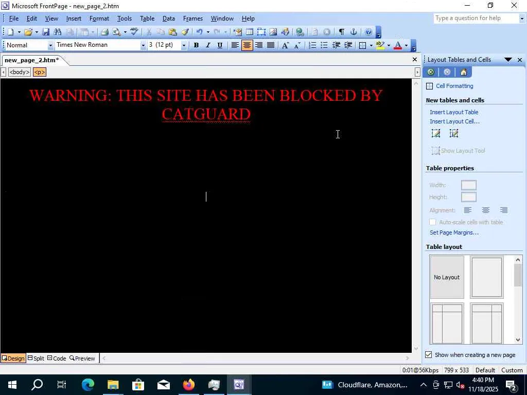Click the Find binoculars icon
This screenshot has width=527, height=395.
58,32
